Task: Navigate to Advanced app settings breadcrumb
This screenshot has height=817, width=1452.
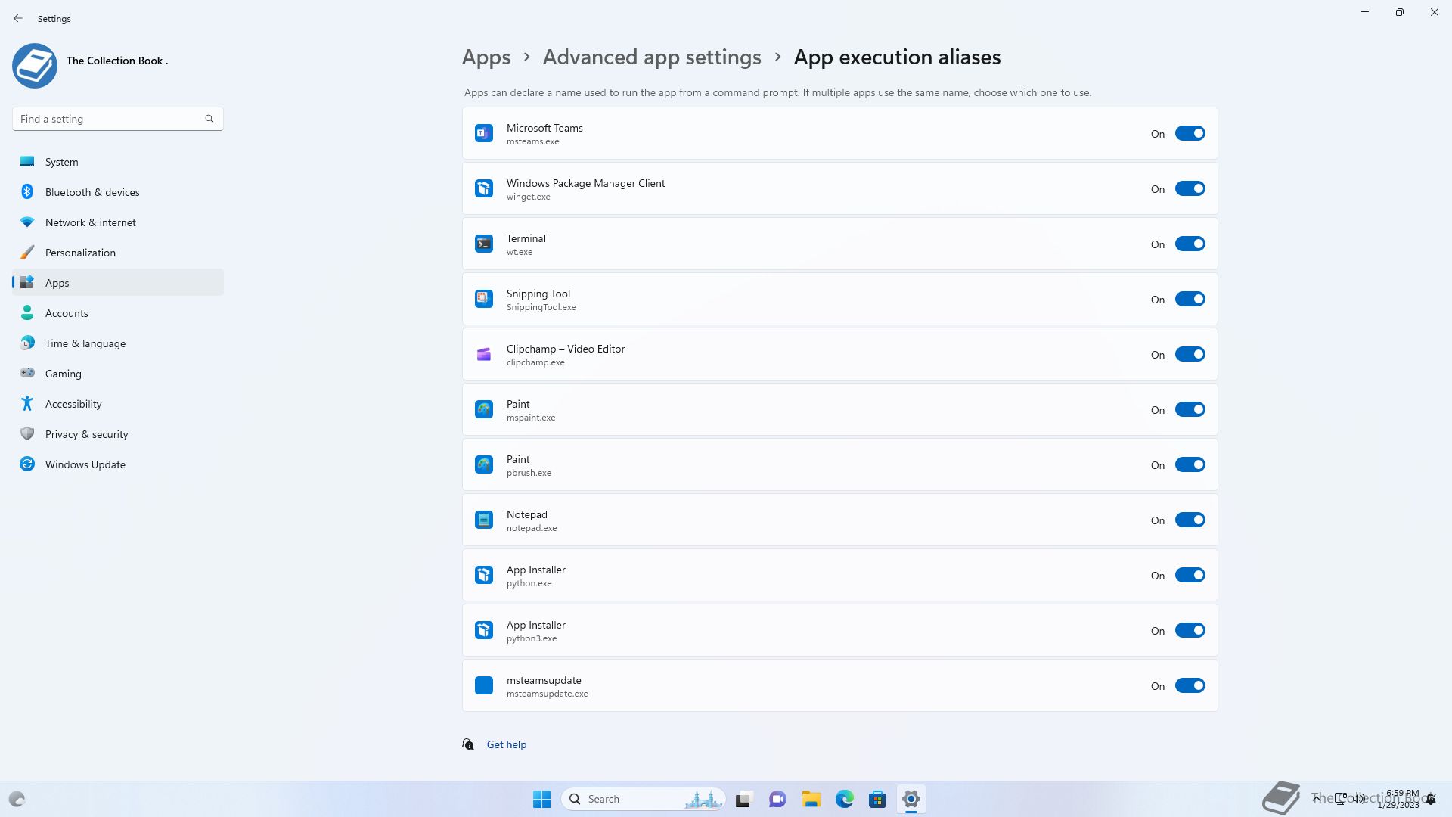Action: (x=652, y=57)
